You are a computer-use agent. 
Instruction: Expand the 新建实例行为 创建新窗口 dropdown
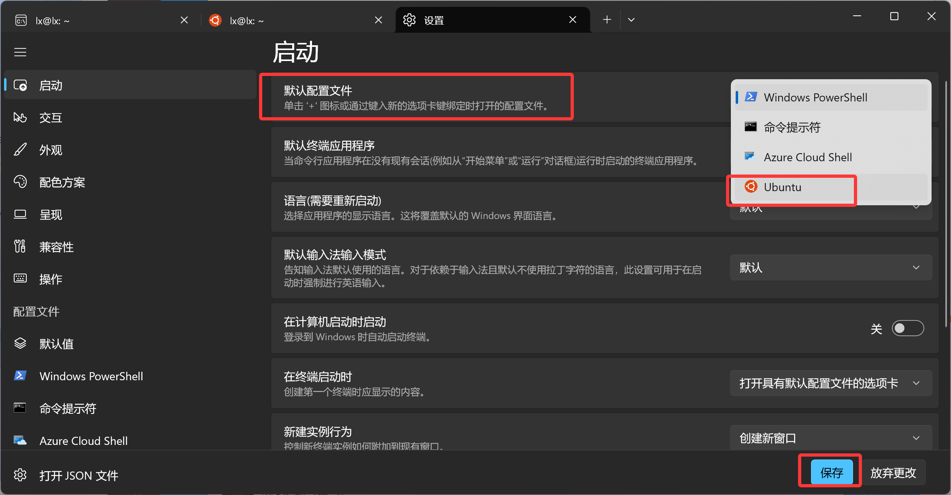[x=830, y=438]
